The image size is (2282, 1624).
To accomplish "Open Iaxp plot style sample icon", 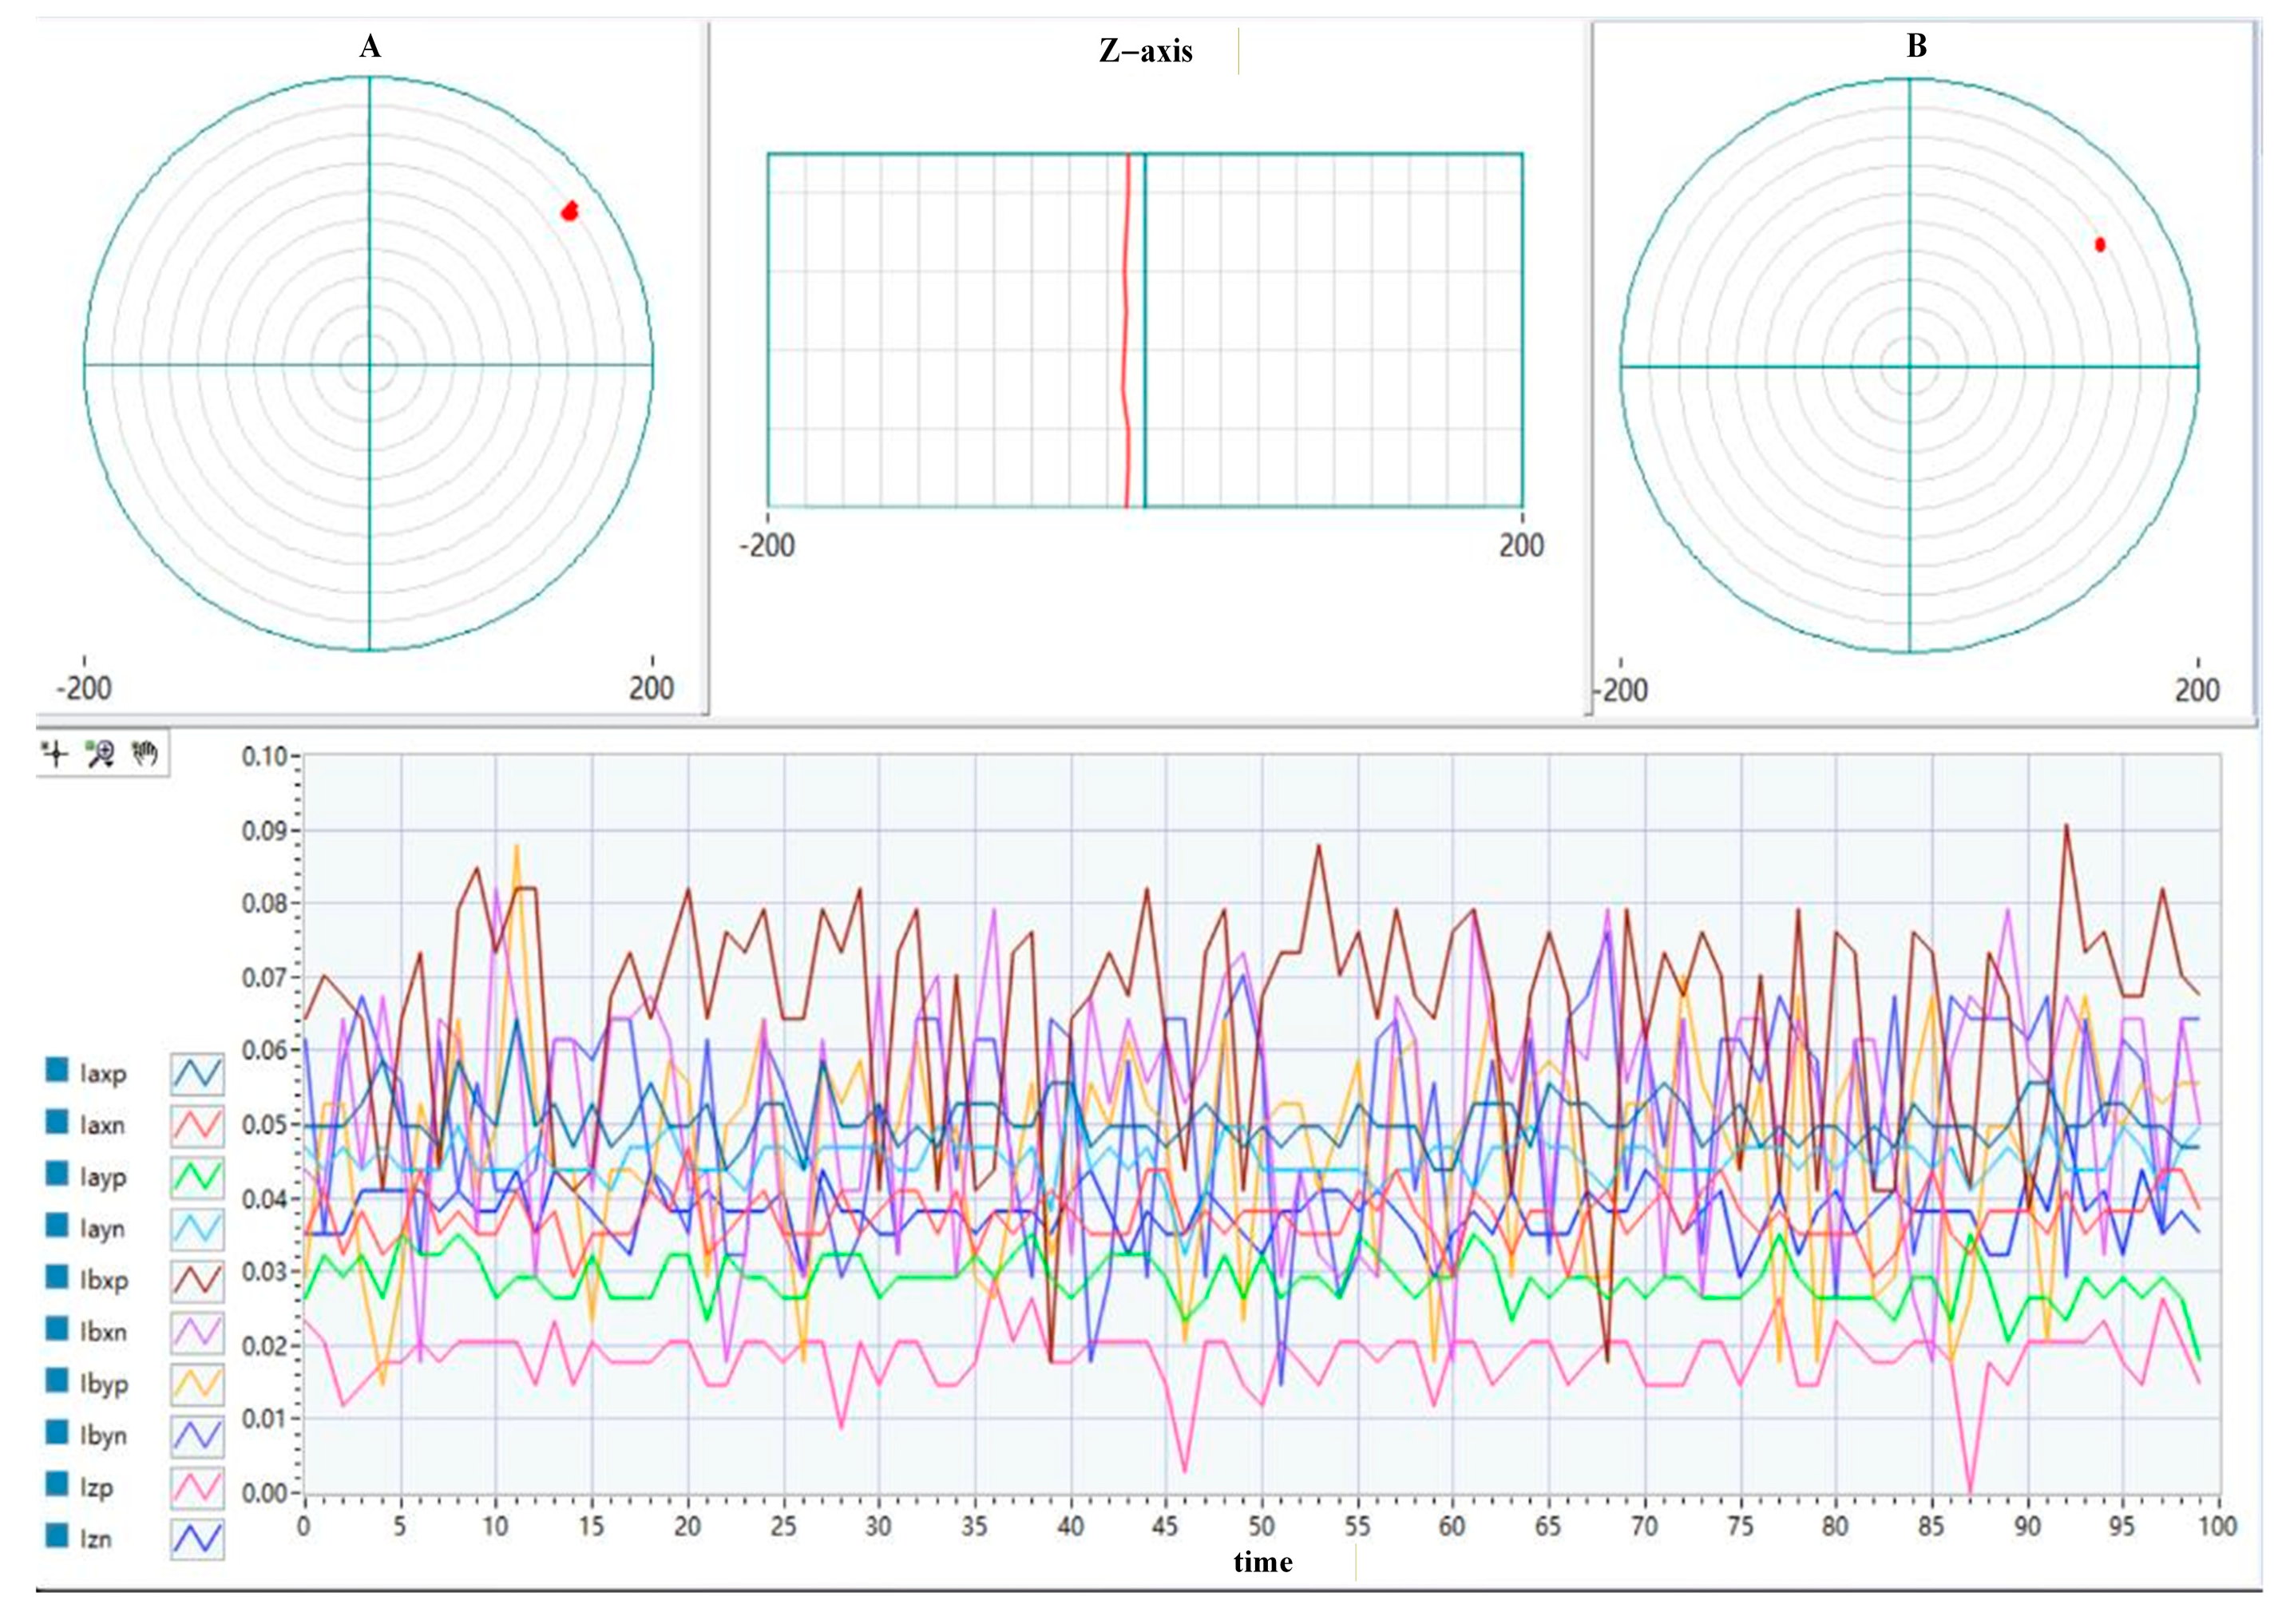I will [x=197, y=1073].
